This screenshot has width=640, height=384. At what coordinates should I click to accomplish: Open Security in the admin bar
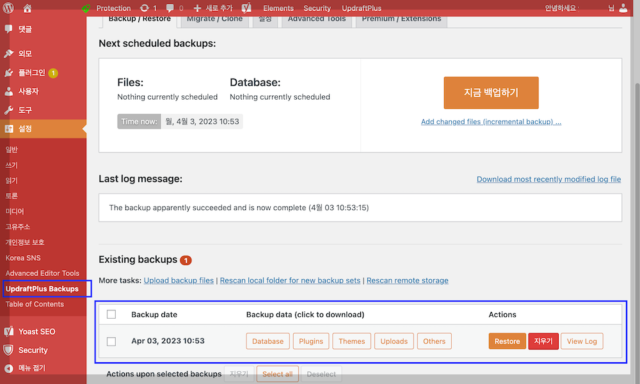(317, 8)
